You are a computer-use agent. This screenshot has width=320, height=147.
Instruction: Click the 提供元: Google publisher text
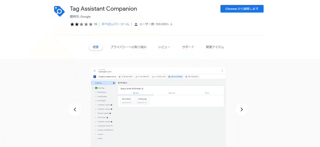click(x=80, y=17)
